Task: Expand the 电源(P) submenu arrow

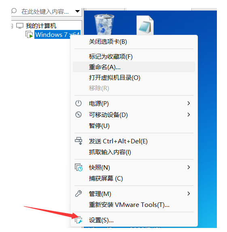Action: pos(189,103)
